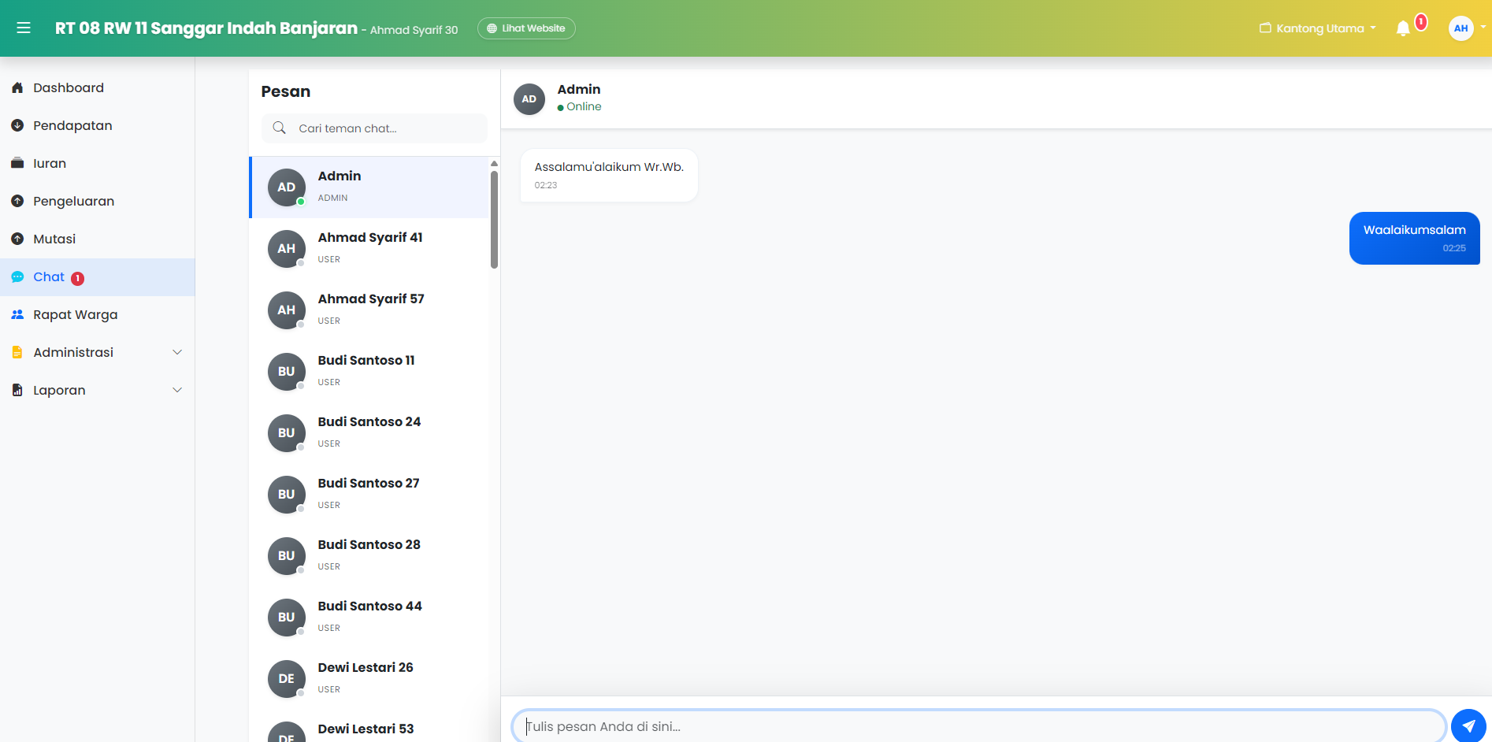Send message with paper plane button
This screenshot has width=1492, height=742.
1468,725
